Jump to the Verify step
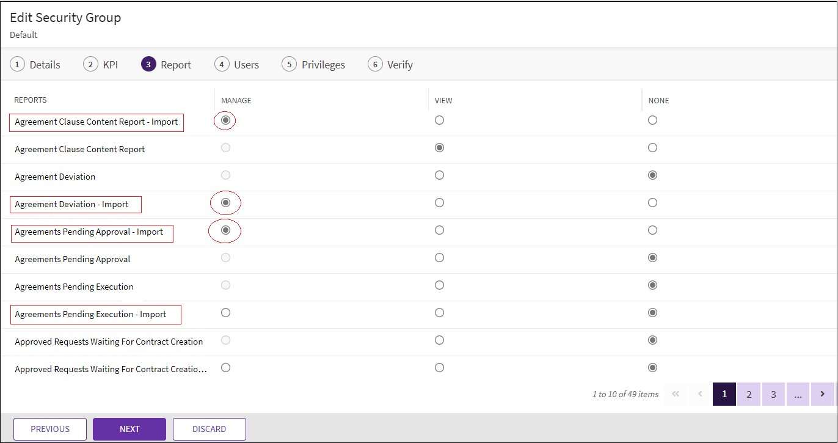Screen dimensions: 838x443 click(391, 64)
